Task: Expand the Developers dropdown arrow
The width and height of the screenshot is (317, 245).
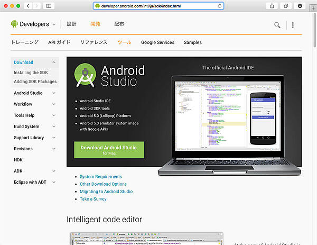Action: tap(54, 24)
